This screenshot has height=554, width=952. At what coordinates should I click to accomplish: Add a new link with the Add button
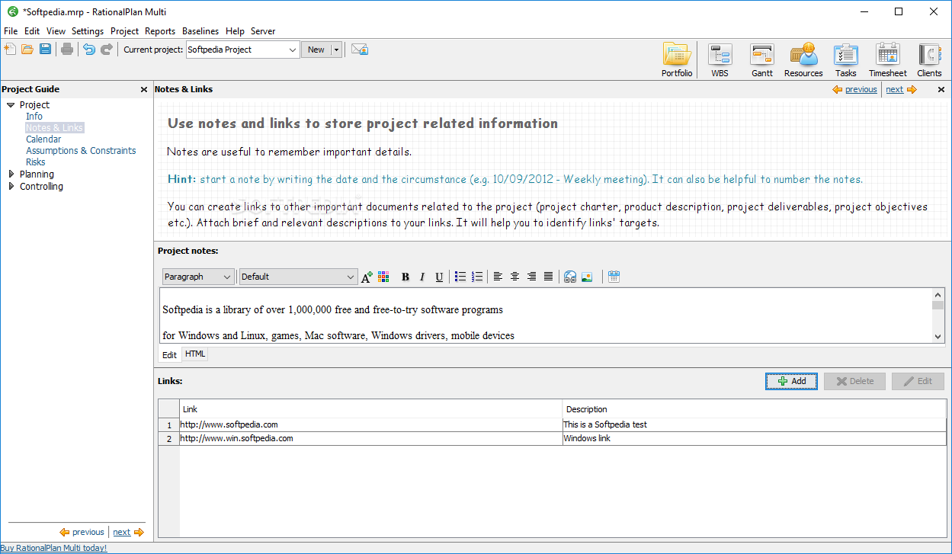[791, 381]
